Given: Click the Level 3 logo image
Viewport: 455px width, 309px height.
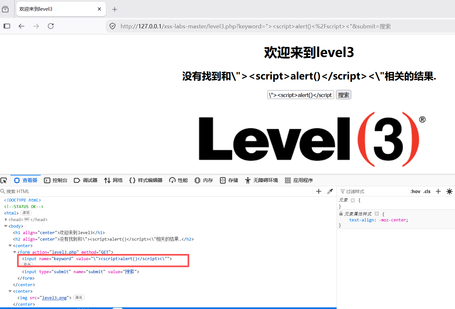Looking at the screenshot, I should point(312,139).
